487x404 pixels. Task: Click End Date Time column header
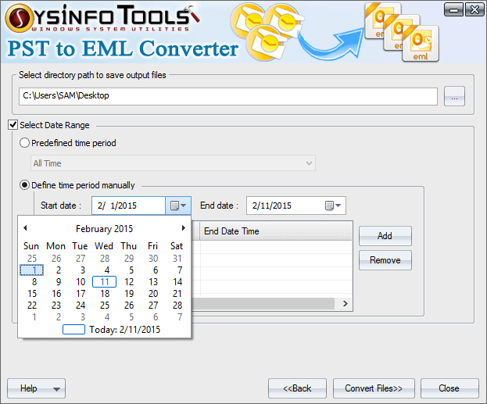[x=275, y=231]
